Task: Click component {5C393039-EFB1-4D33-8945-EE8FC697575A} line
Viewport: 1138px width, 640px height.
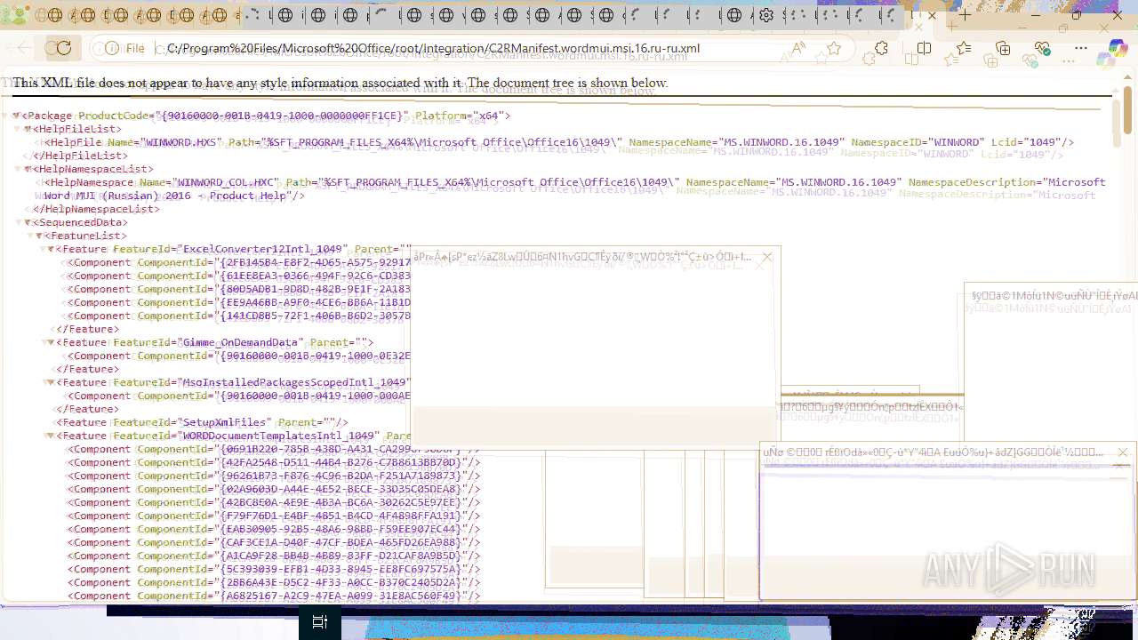Action: [x=274, y=569]
